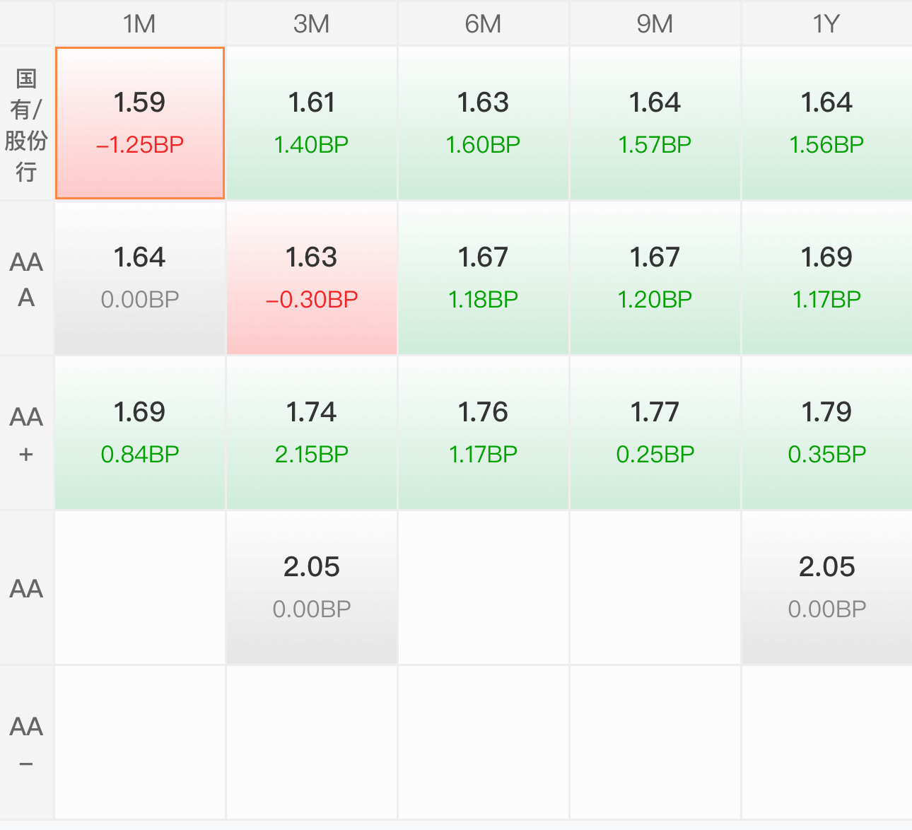
Task: Select the AAA row label
Action: 26,279
